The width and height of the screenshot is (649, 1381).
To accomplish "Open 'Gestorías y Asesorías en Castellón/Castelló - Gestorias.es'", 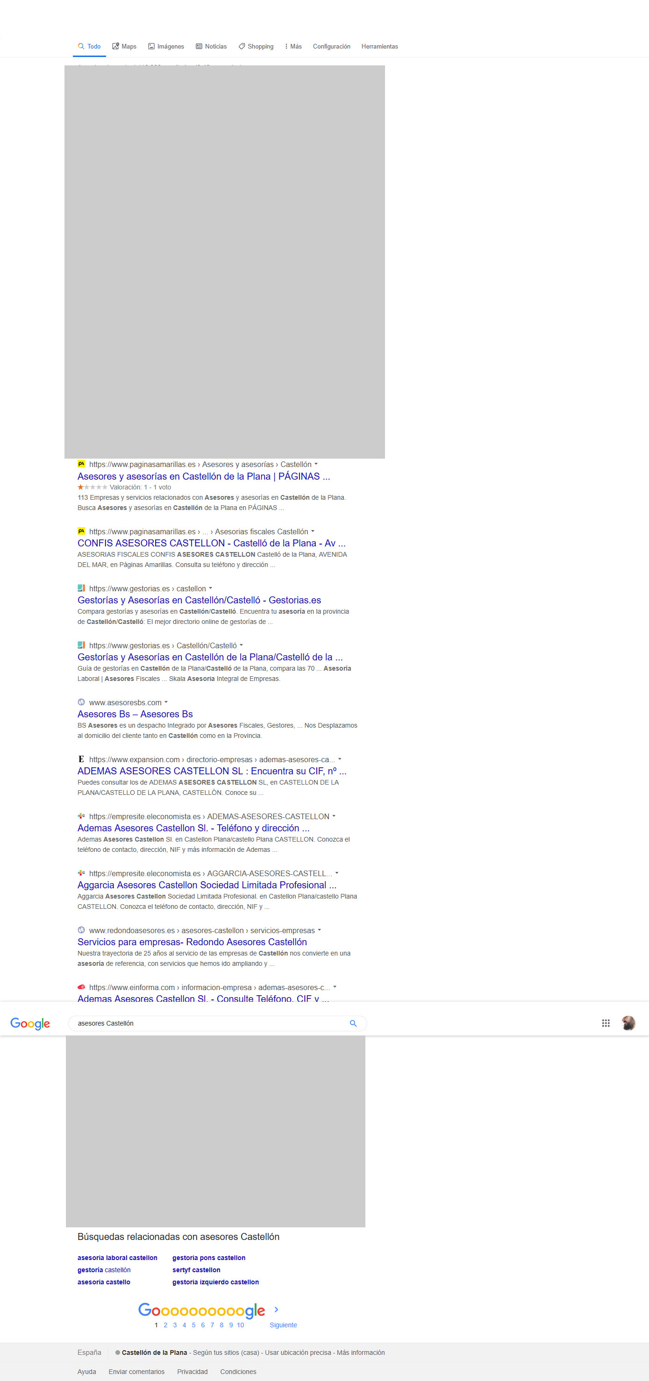I will [x=199, y=600].
